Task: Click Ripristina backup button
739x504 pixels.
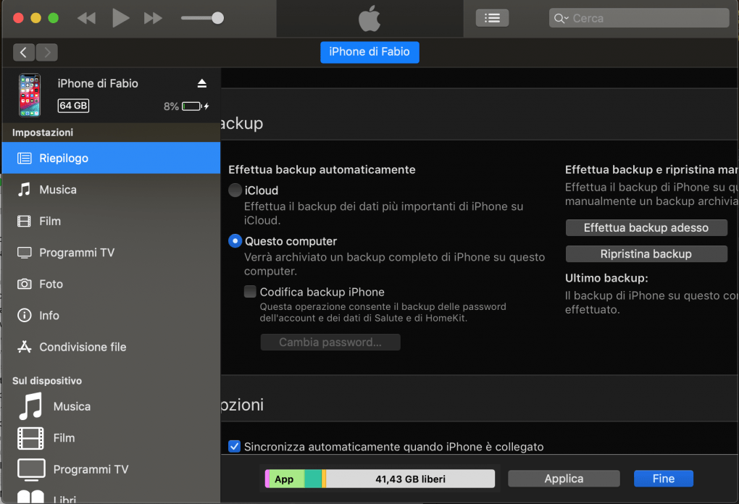Action: [x=646, y=254]
